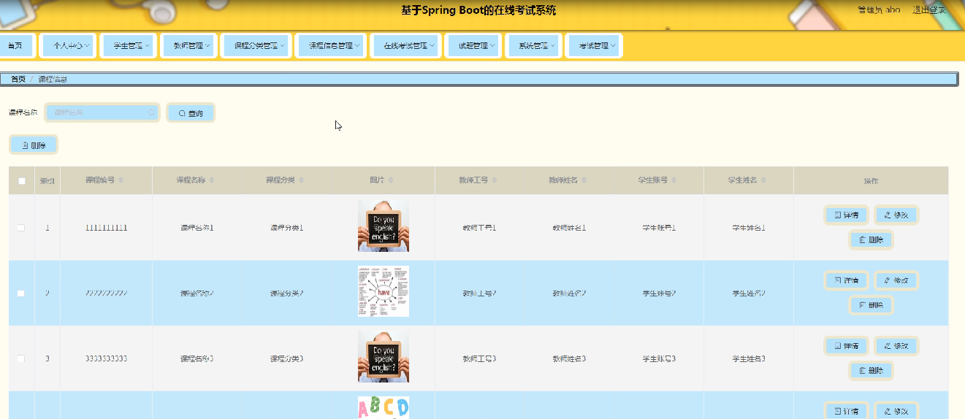The height and width of the screenshot is (419, 965).
Task: Expand the 系统管理 dropdown menu
Action: click(533, 45)
